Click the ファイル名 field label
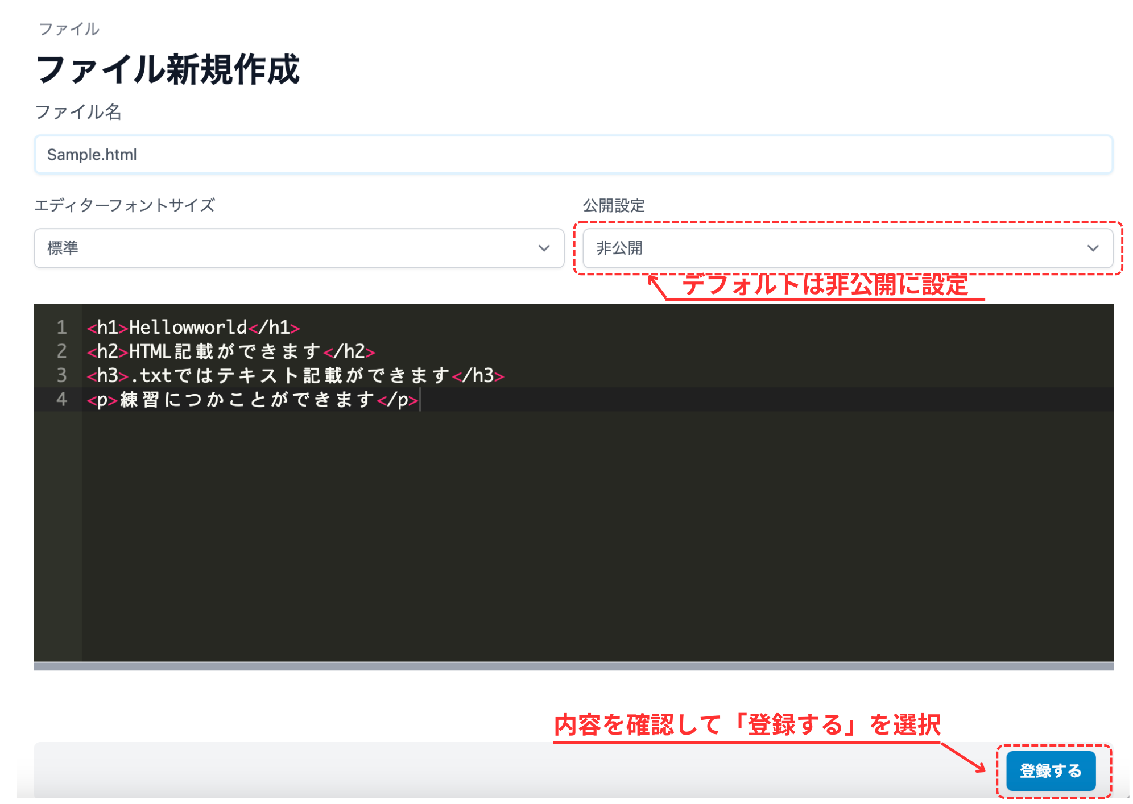1133x804 pixels. coord(78,113)
